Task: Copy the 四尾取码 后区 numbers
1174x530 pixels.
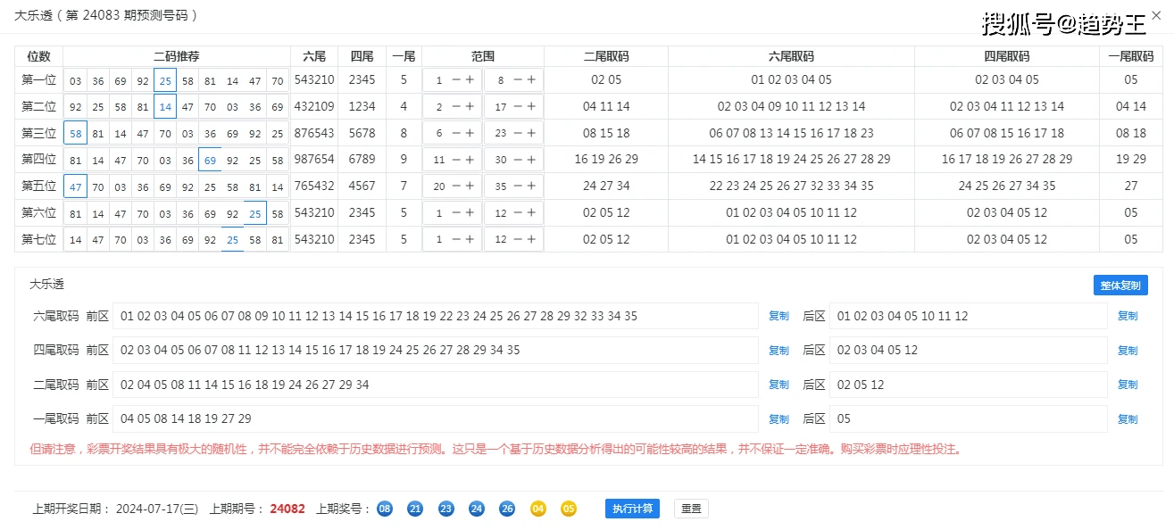Action: point(1128,351)
